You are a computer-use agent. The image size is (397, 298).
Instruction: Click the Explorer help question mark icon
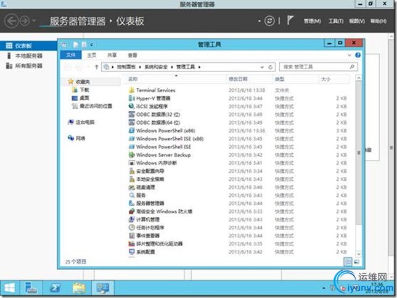(x=358, y=55)
